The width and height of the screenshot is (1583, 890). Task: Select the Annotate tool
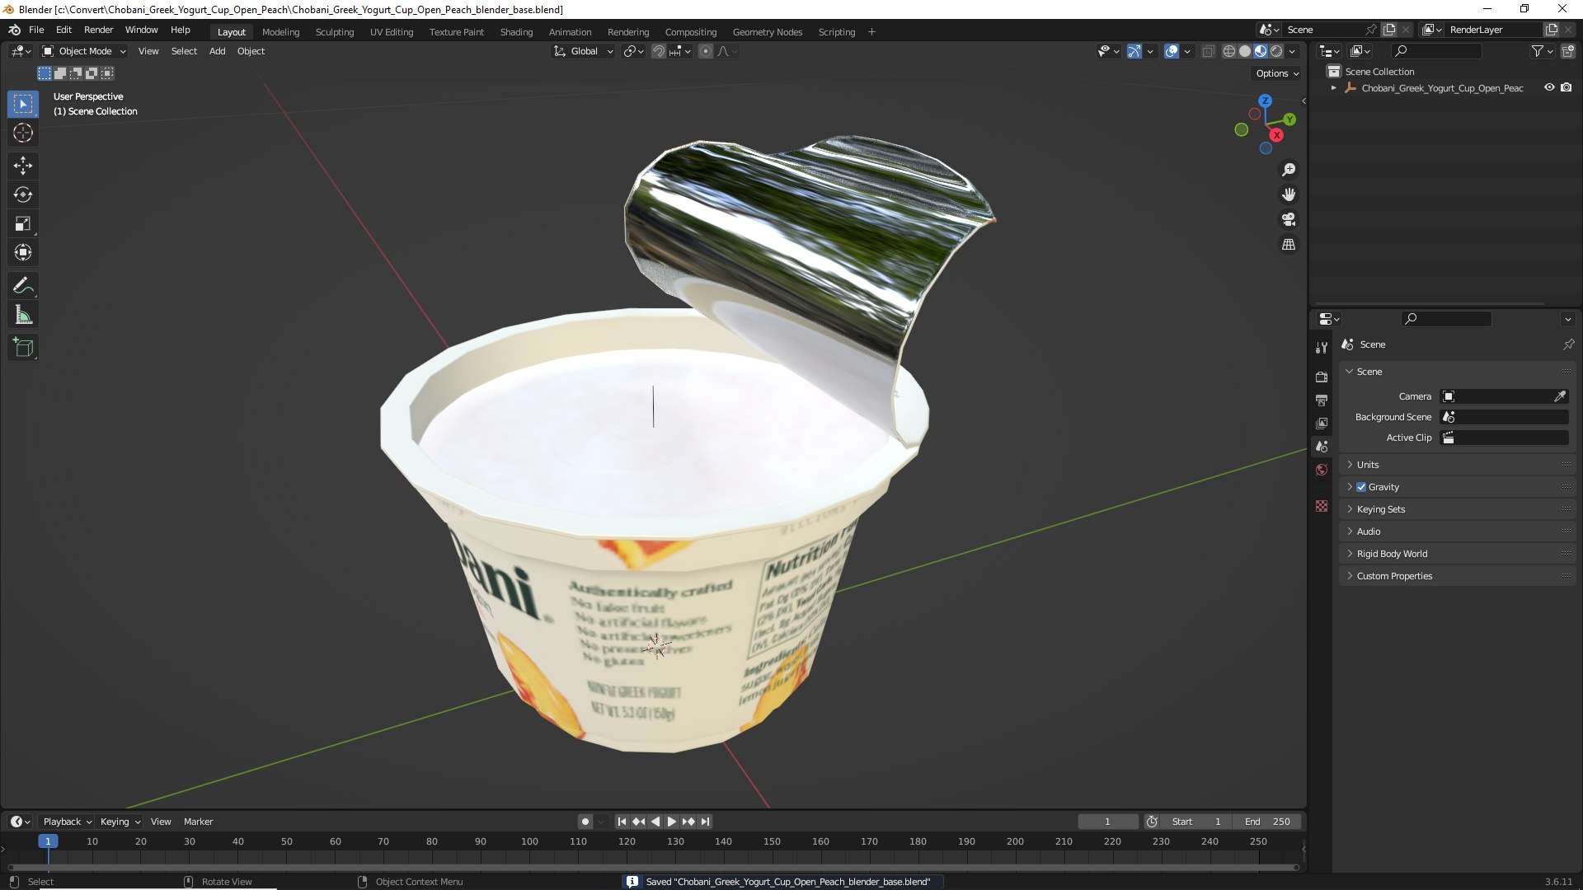23,285
